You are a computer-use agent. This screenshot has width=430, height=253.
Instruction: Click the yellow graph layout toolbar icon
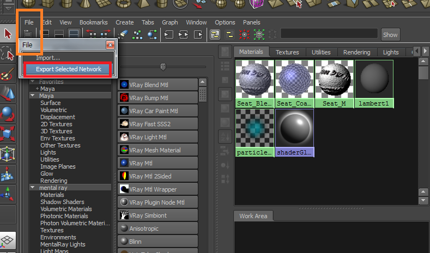click(215, 34)
